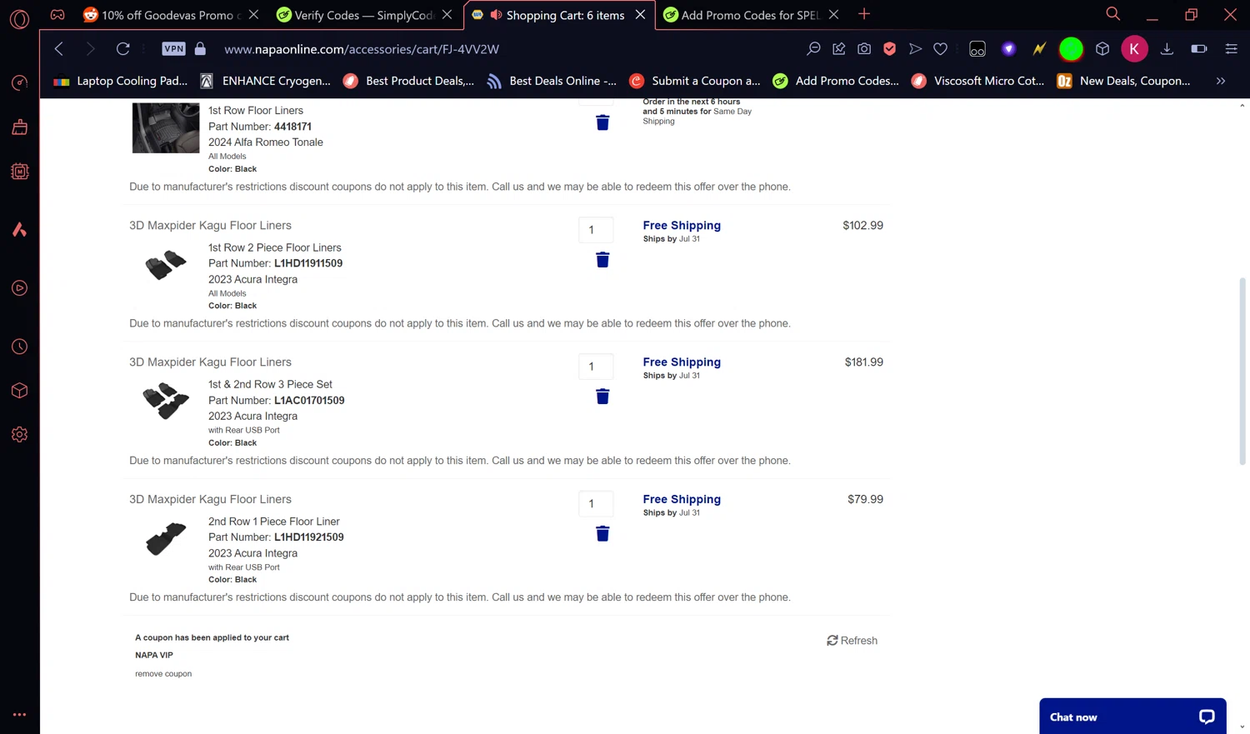
Task: Click the page vertical scrollbar
Action: coord(1242,371)
